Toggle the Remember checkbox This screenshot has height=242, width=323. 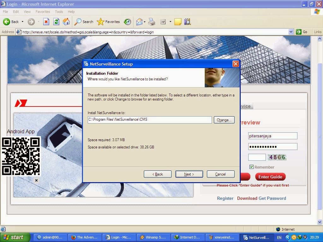coord(251,167)
